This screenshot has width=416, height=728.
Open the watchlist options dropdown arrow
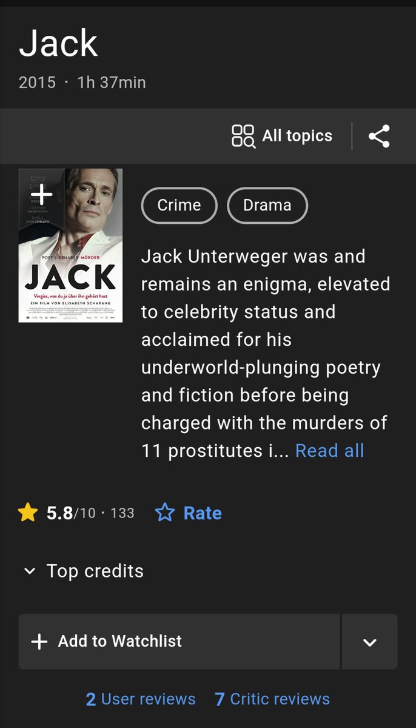tap(370, 642)
